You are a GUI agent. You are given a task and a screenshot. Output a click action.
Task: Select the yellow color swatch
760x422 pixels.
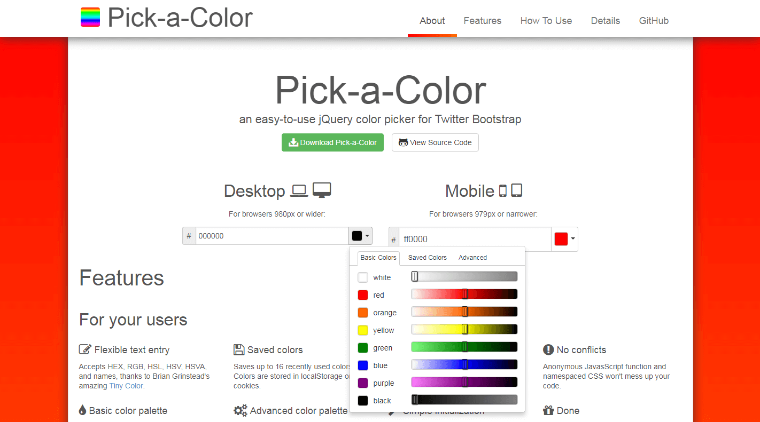[363, 330]
